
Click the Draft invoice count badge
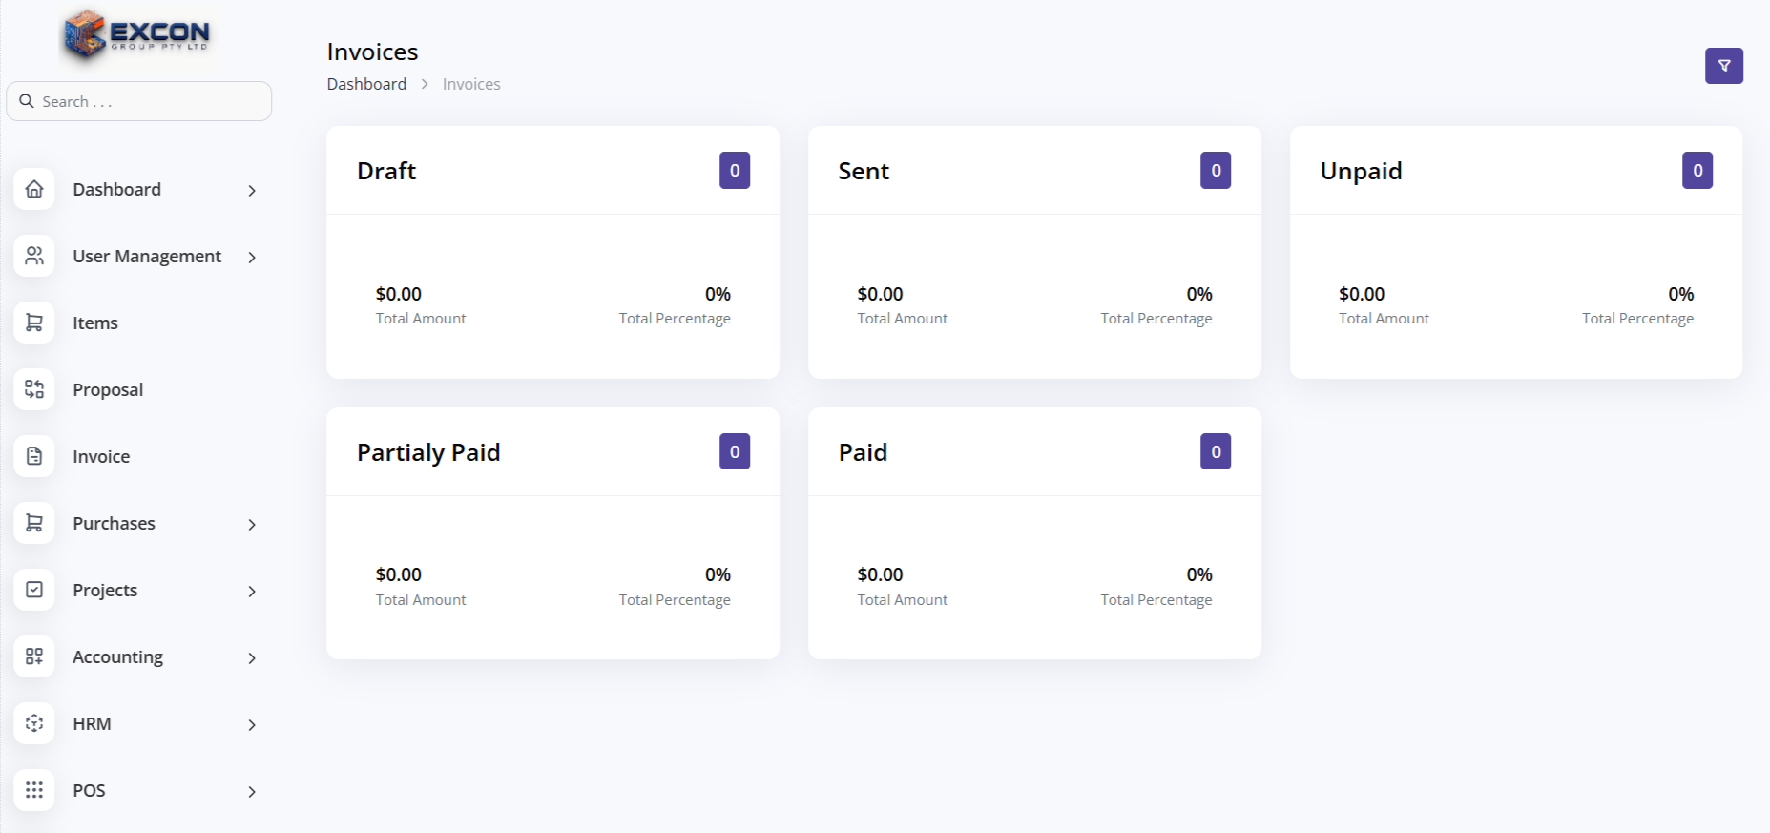point(734,171)
